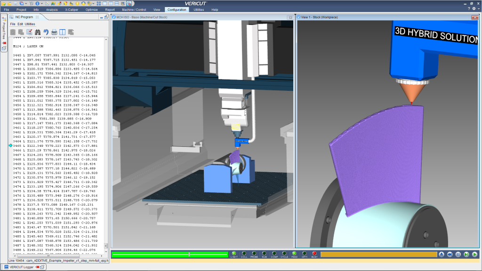Open the Utilities menu in NC Program panel
The image size is (482, 271).
click(x=30, y=24)
